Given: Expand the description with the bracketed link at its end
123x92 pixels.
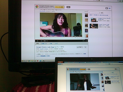Looking at the screenshot, I should coord(85,54).
